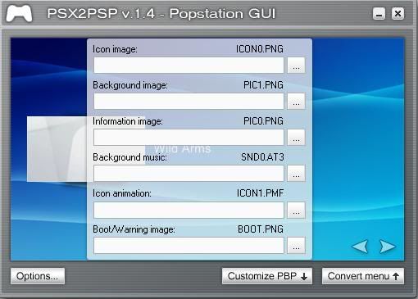The image size is (418, 299).
Task: Close the PSX2PSP window
Action: coord(398,13)
